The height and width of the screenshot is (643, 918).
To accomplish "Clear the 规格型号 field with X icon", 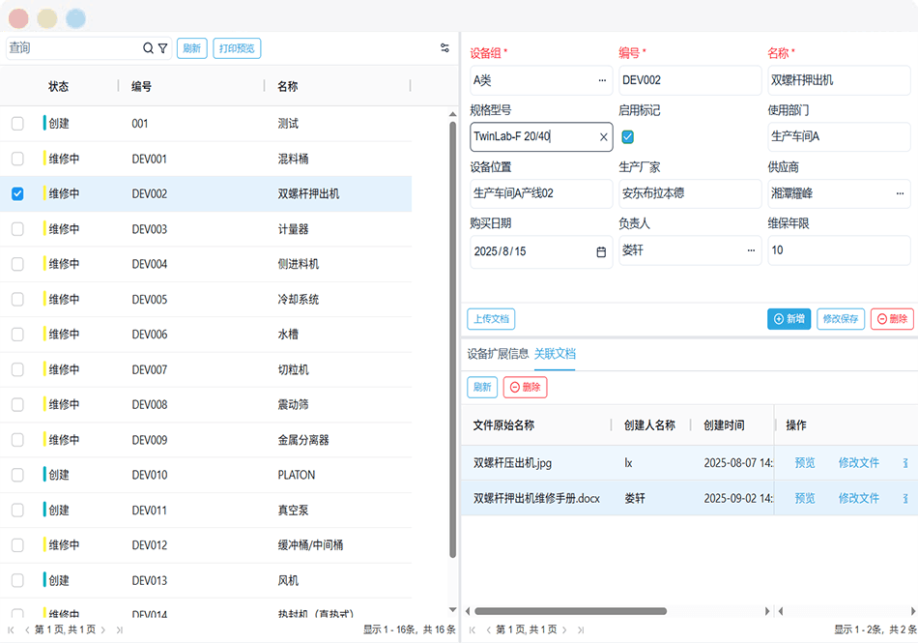I will [604, 137].
